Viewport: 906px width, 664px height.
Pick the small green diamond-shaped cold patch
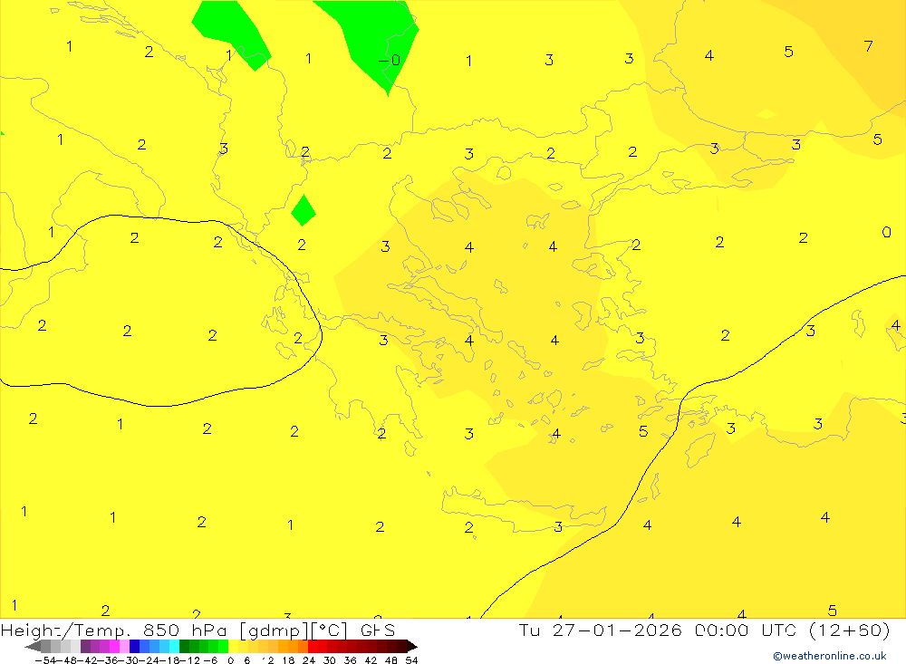coord(304,210)
